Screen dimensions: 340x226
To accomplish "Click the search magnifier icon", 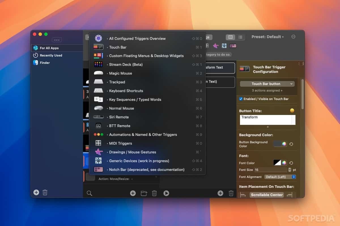I will coord(89,193).
